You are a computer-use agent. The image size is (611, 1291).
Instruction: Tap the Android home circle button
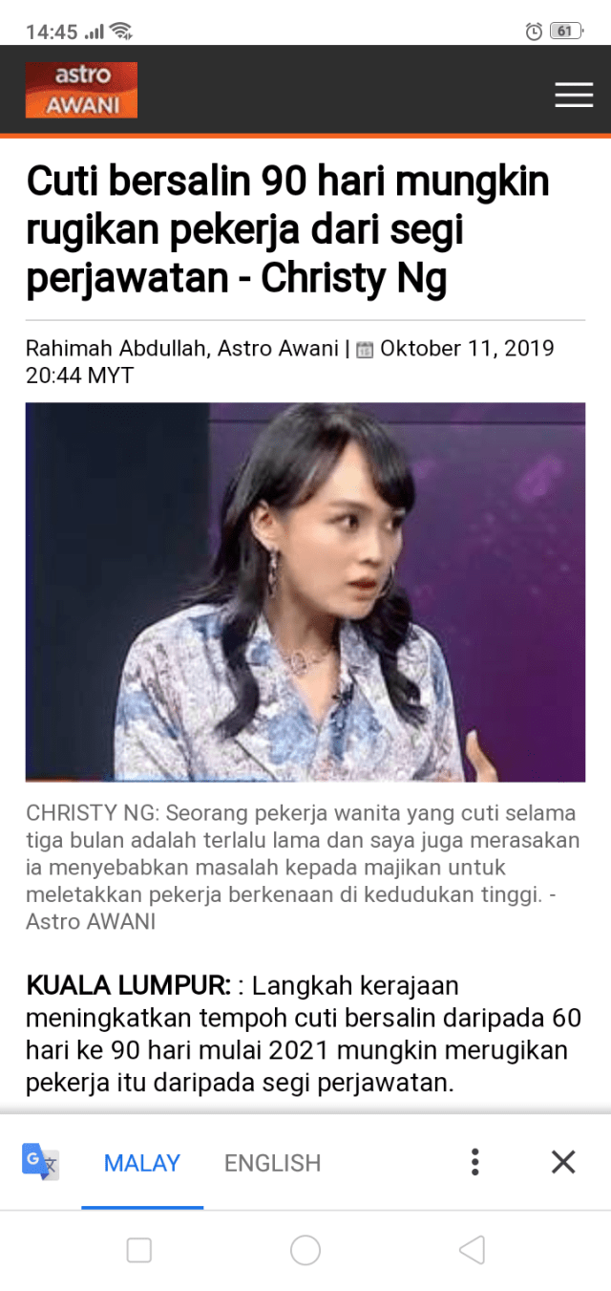(x=305, y=1250)
